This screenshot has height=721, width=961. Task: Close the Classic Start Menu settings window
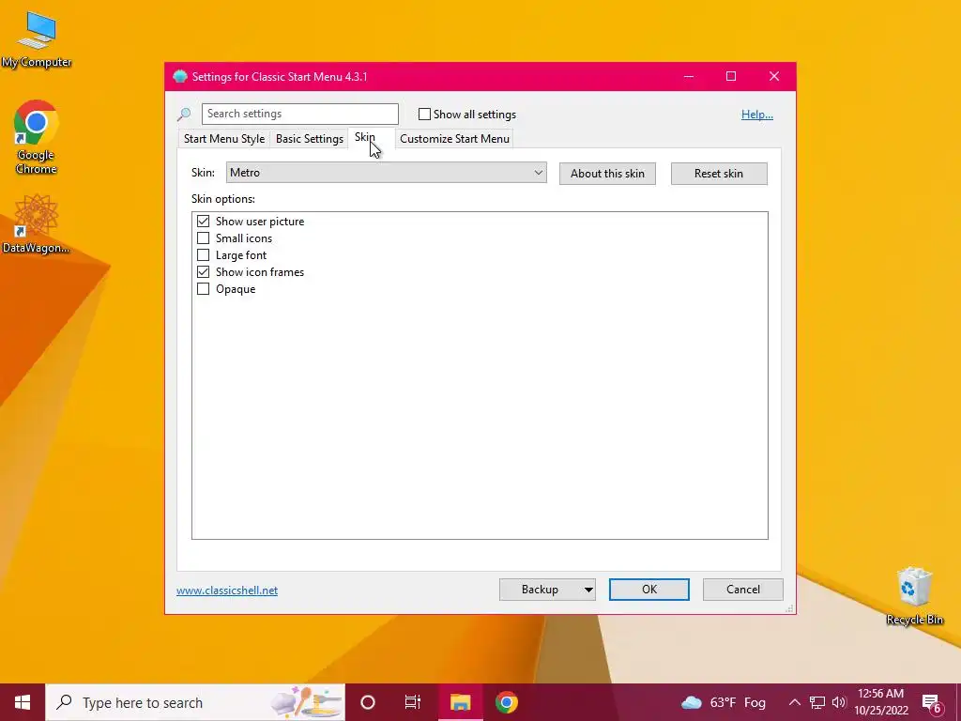774,77
